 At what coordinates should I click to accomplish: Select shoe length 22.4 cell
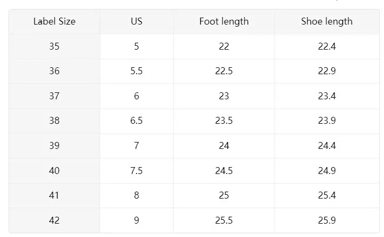click(x=327, y=46)
